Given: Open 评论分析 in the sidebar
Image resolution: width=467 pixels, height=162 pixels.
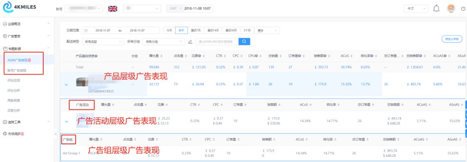Looking at the screenshot, I should pyautogui.click(x=14, y=90).
